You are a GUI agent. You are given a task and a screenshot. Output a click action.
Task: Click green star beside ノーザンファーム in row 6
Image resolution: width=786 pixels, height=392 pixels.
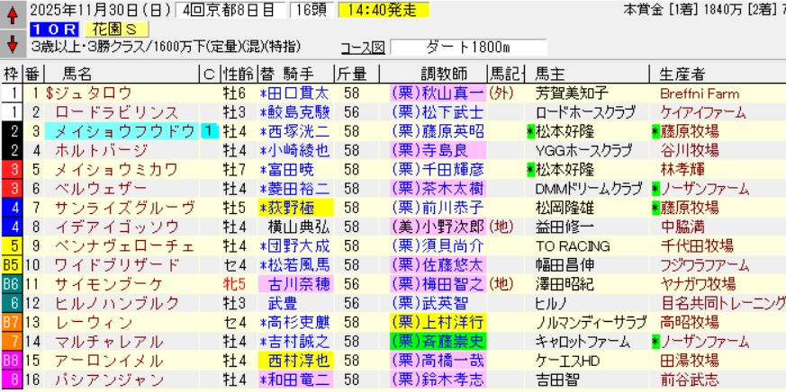click(x=655, y=188)
